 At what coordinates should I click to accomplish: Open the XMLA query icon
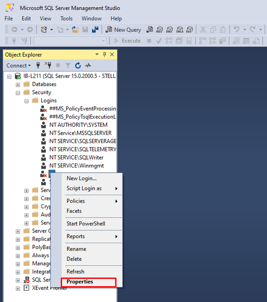click(180, 30)
